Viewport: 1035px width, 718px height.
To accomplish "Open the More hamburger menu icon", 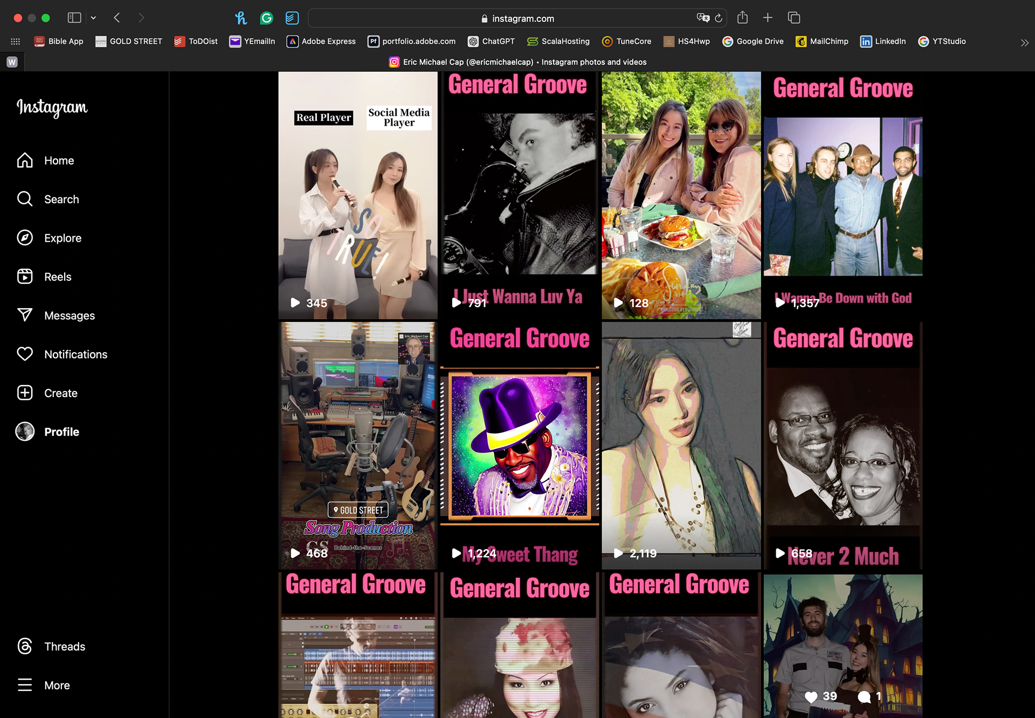I will (25, 685).
